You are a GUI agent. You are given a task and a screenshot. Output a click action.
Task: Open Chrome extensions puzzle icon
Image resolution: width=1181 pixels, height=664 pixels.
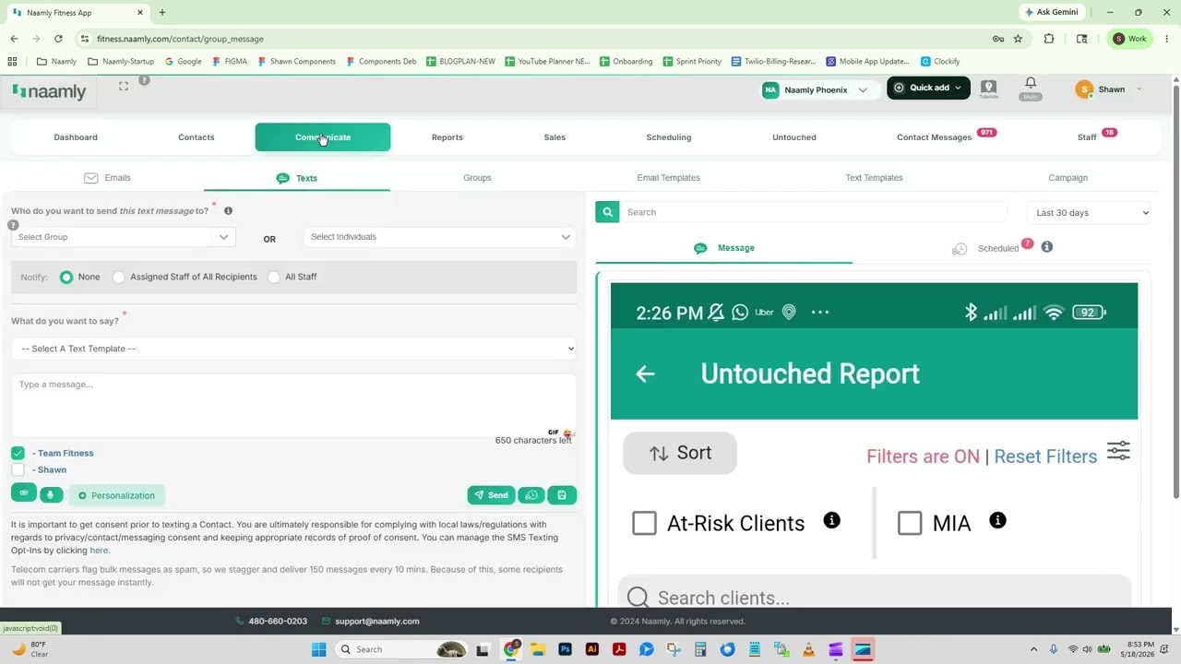click(x=1049, y=39)
